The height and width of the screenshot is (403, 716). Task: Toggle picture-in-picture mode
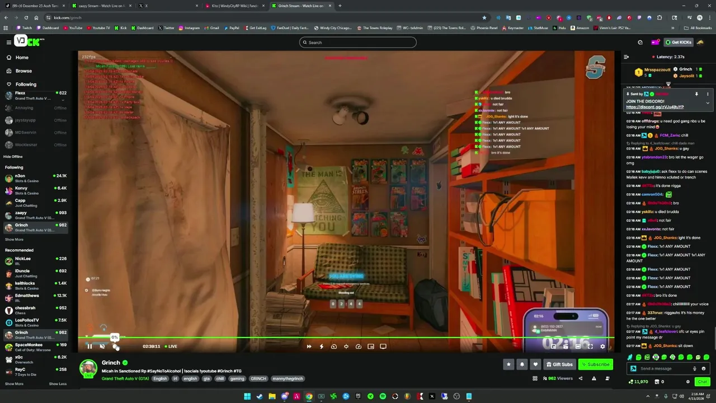371,346
